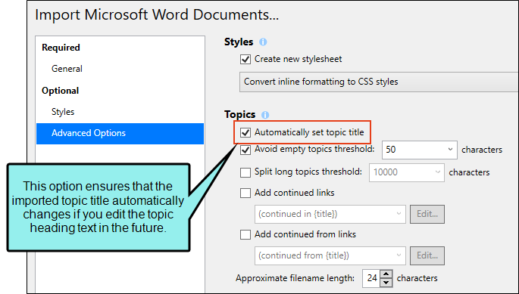Click Edit button beside continued from field
The width and height of the screenshot is (519, 294).
[427, 255]
